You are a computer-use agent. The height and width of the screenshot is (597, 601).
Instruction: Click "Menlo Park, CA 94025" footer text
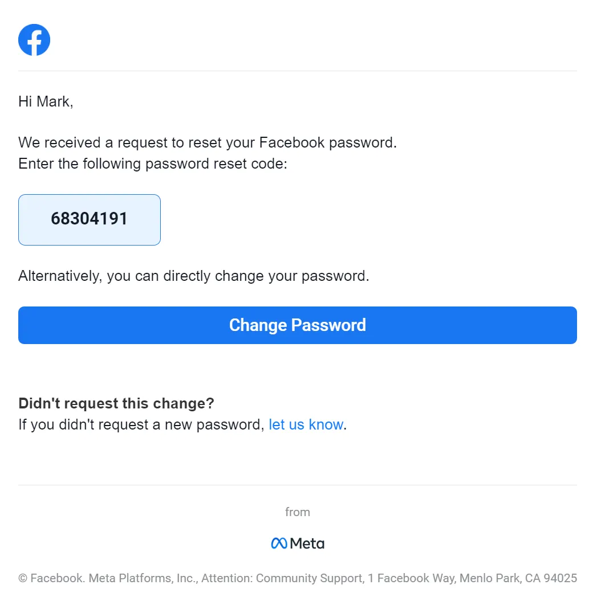coord(518,578)
